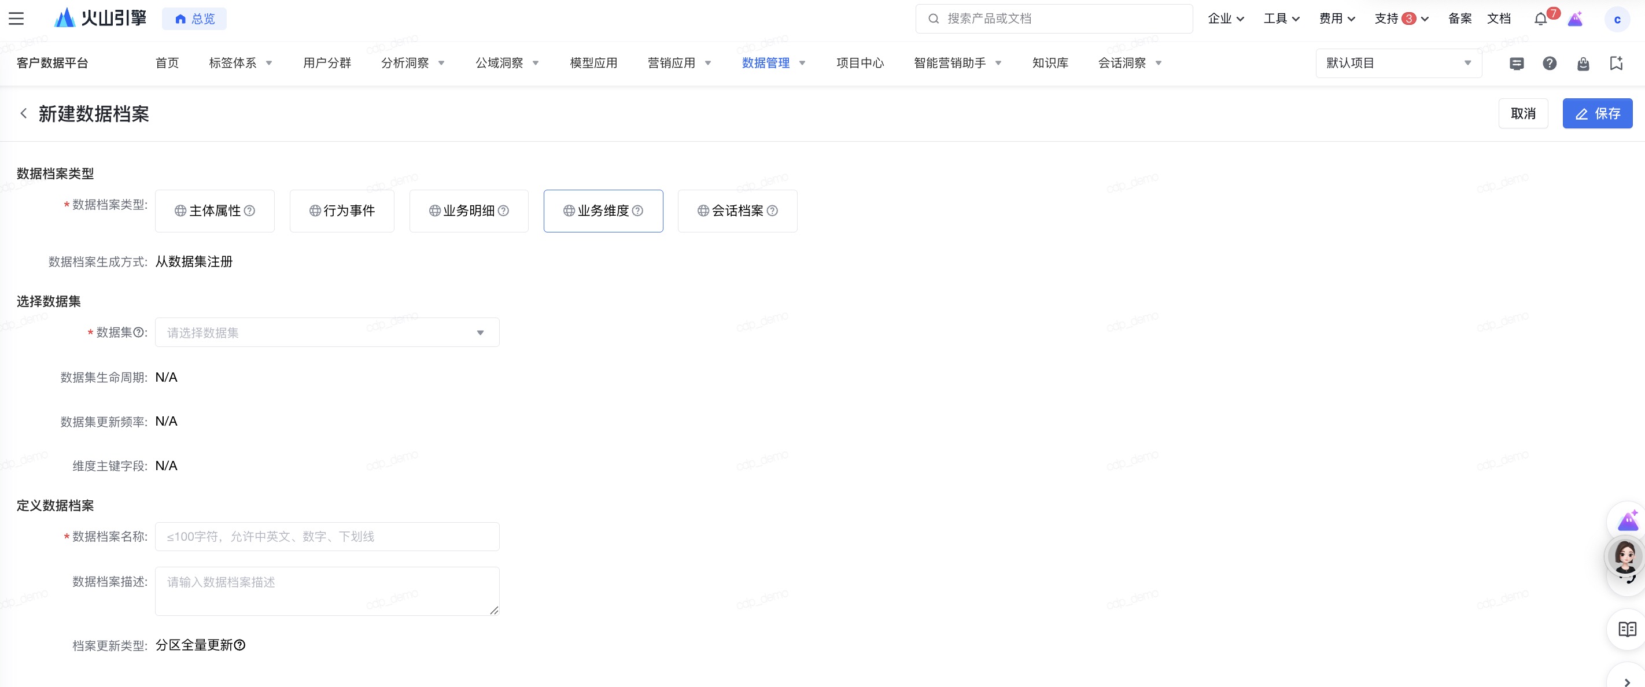Open the floating documentation book icon
The image size is (1645, 687).
point(1627,629)
